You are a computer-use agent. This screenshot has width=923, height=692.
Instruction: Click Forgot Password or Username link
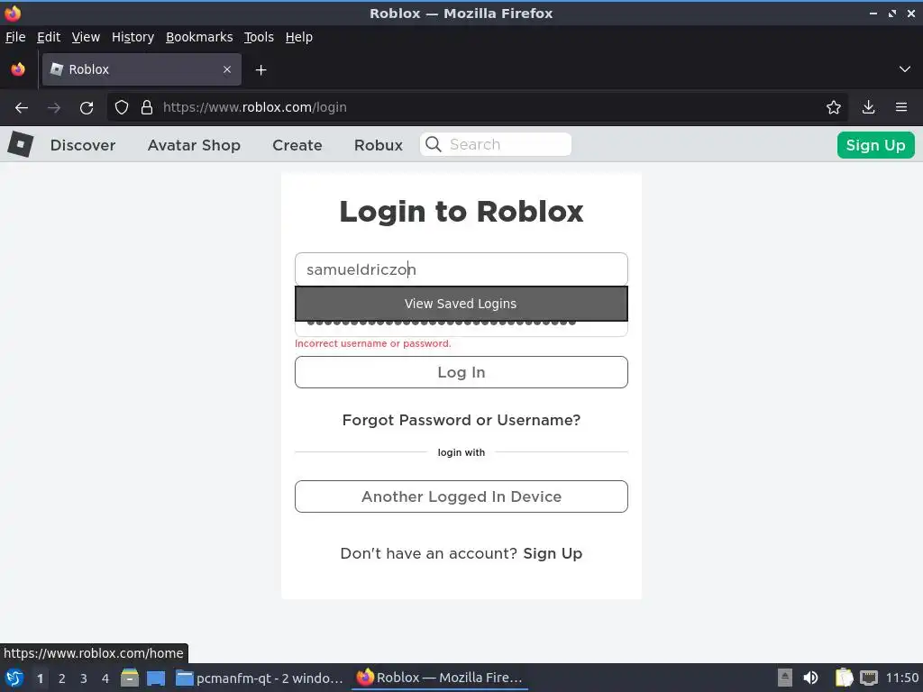tap(461, 420)
